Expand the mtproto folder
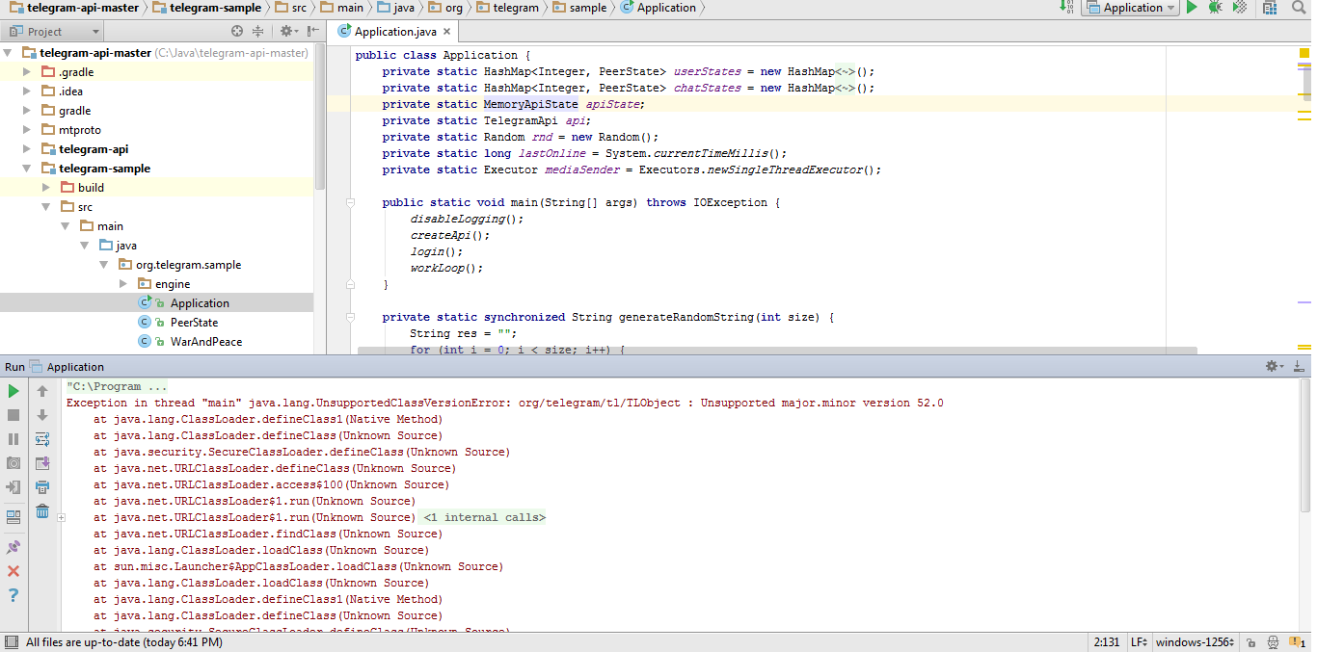 coord(28,130)
